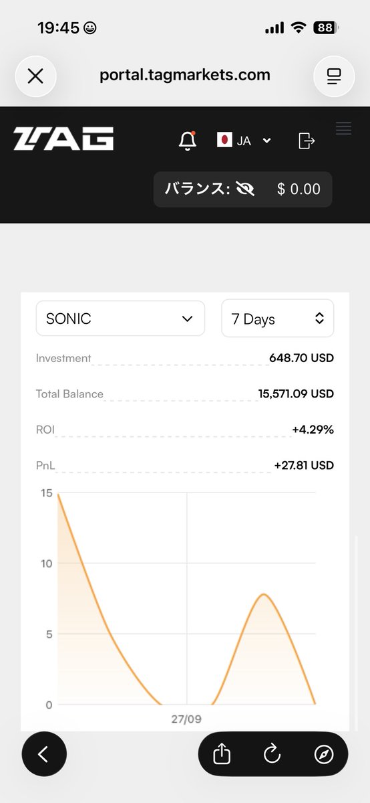The width and height of the screenshot is (370, 803).
Task: Tap the $ 0.00 balance amount
Action: tap(299, 189)
